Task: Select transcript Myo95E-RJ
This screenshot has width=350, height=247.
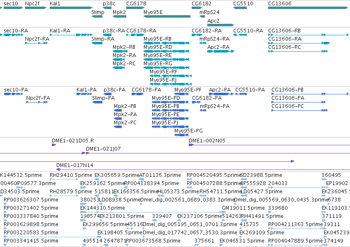Action: (163, 80)
